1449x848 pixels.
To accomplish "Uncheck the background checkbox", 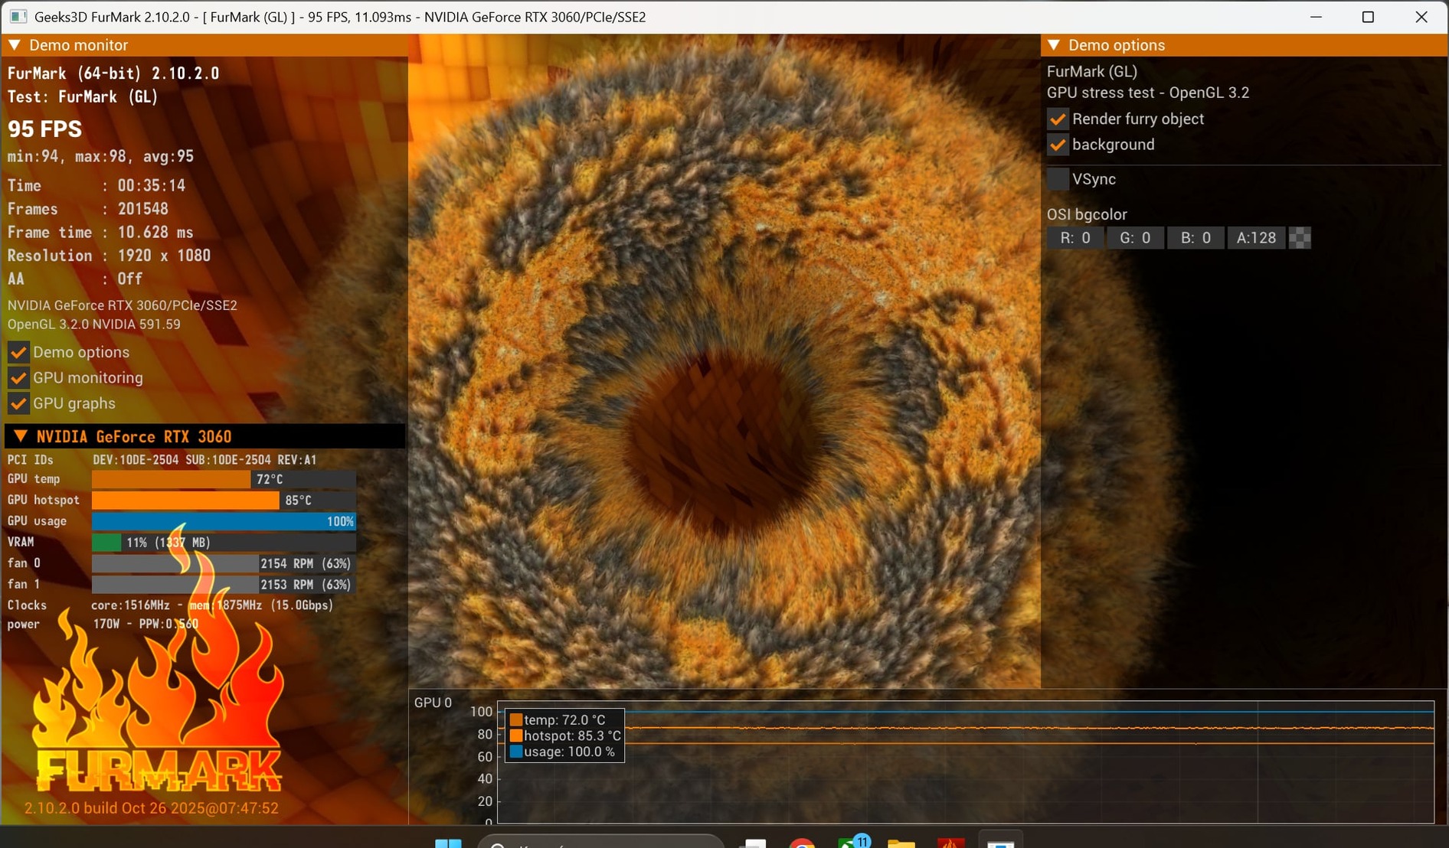I will [x=1058, y=145].
